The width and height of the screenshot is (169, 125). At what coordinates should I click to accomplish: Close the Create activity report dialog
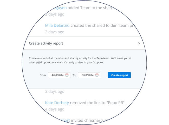tap(139, 43)
